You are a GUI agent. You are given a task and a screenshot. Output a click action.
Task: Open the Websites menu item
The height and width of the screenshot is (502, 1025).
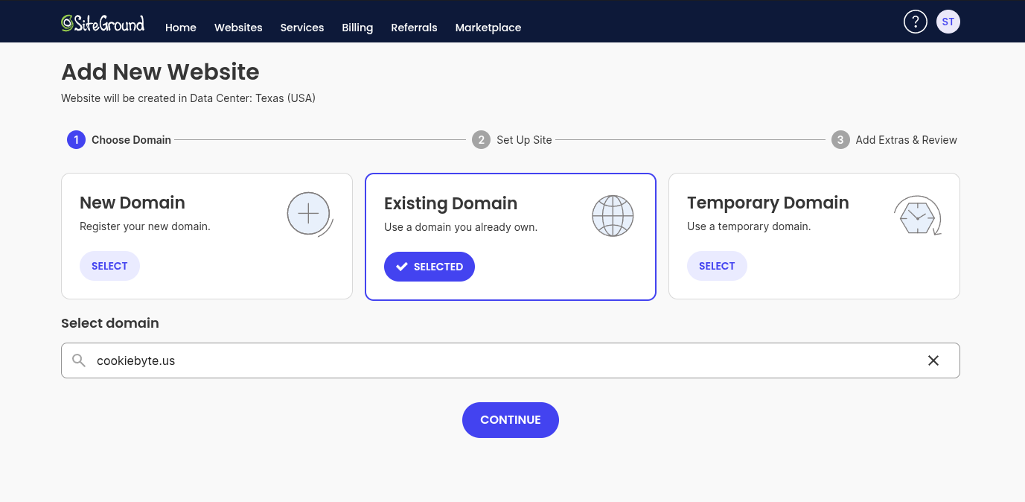point(238,28)
